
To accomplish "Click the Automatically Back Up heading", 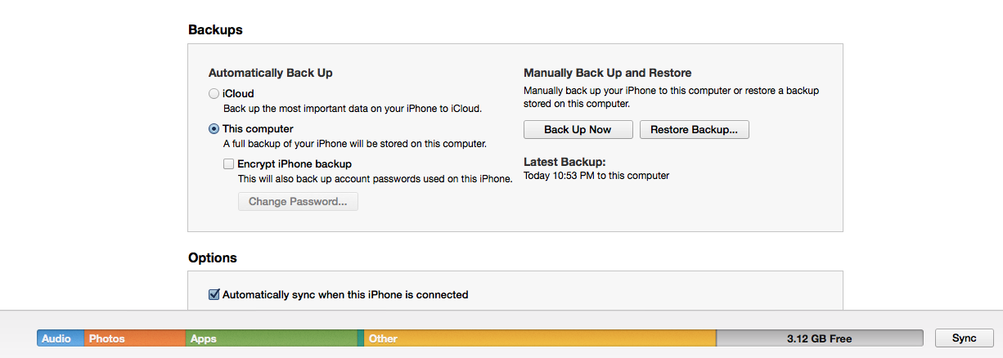I will coord(271,73).
